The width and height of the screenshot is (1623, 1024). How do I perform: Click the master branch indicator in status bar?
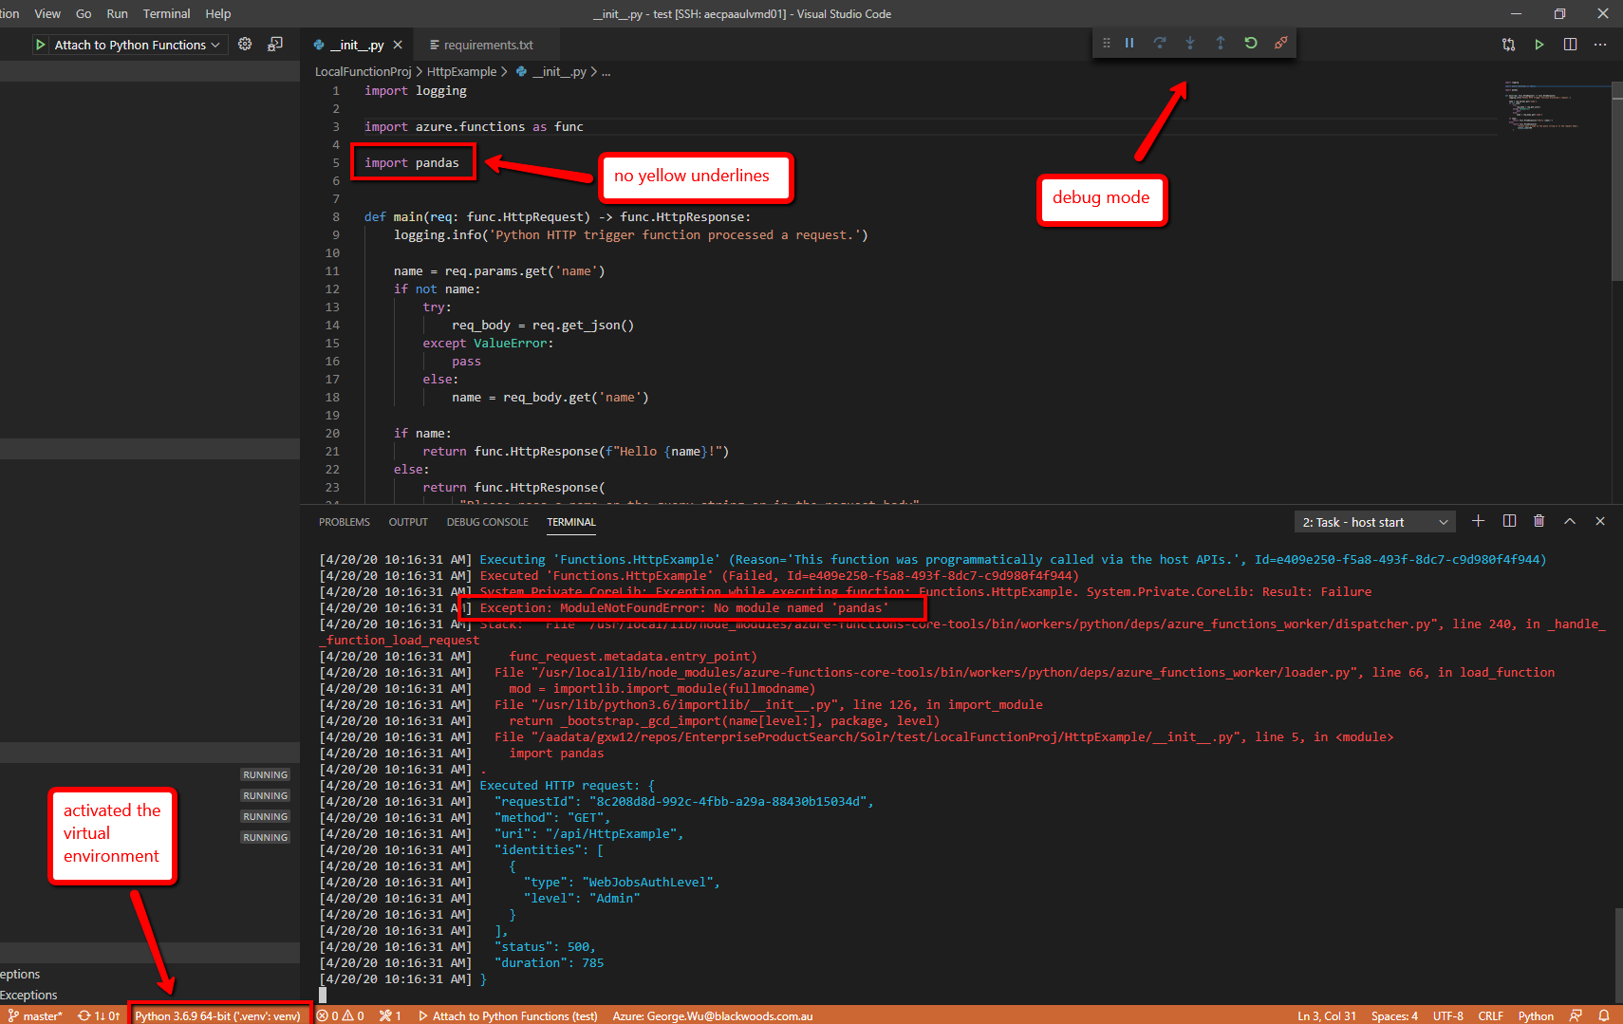tap(35, 1015)
